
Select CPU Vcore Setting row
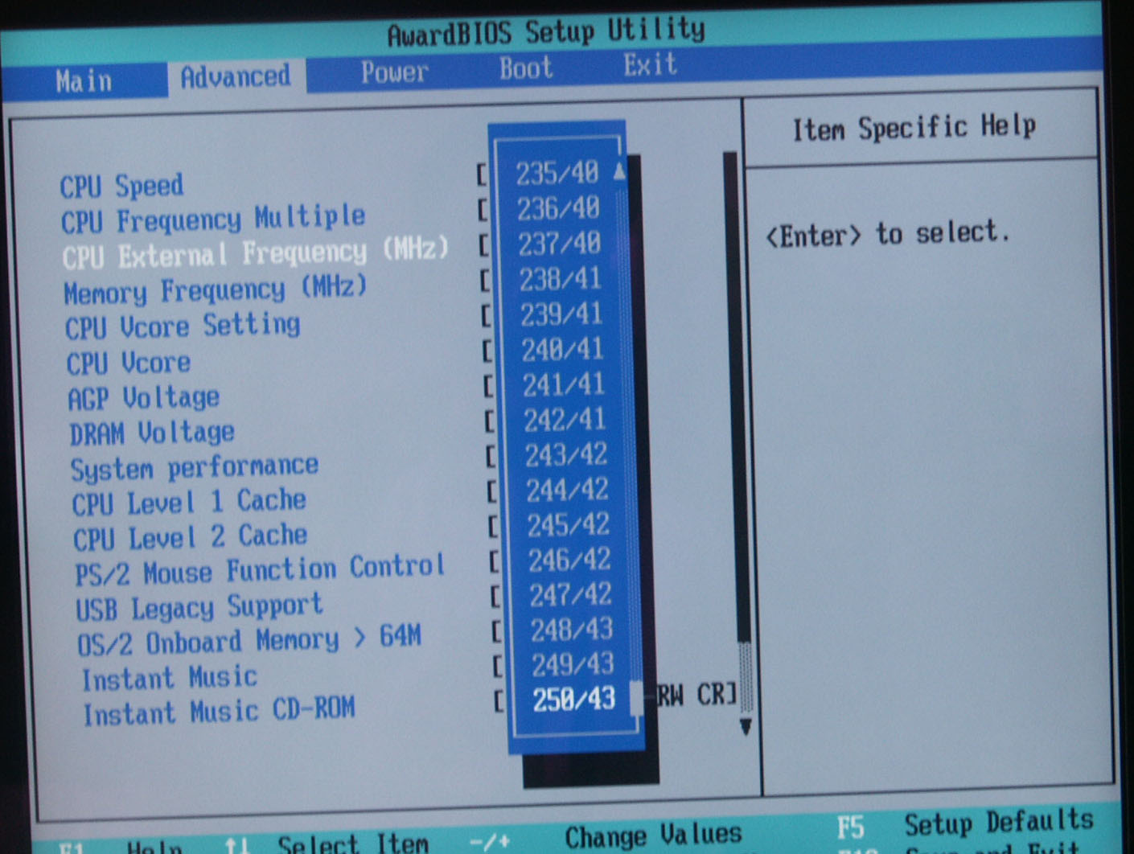tap(183, 327)
